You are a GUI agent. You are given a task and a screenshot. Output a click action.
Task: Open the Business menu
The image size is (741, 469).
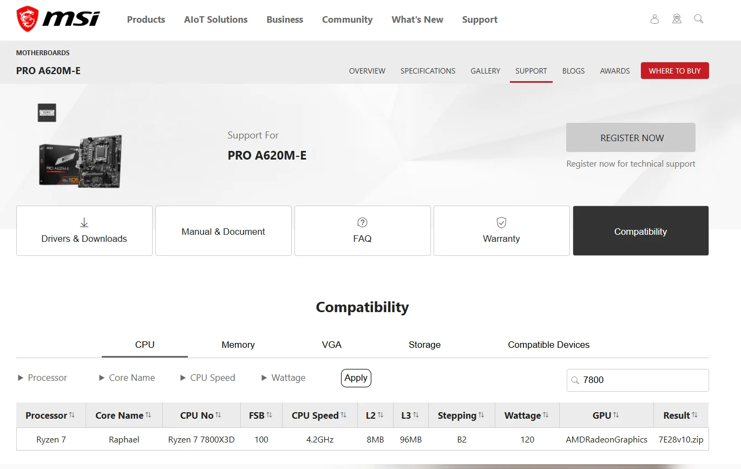pyautogui.click(x=285, y=19)
